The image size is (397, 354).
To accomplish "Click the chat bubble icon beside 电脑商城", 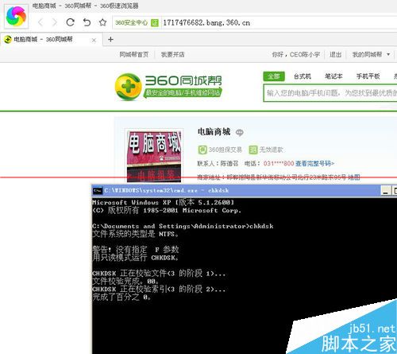I will pos(240,132).
